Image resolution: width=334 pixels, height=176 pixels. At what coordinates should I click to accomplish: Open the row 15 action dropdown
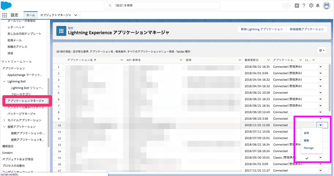tap(320, 158)
